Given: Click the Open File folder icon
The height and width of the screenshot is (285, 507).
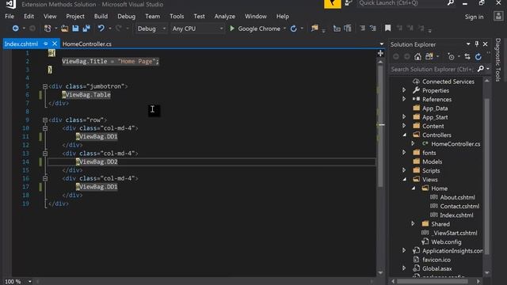Looking at the screenshot, I should point(65,28).
